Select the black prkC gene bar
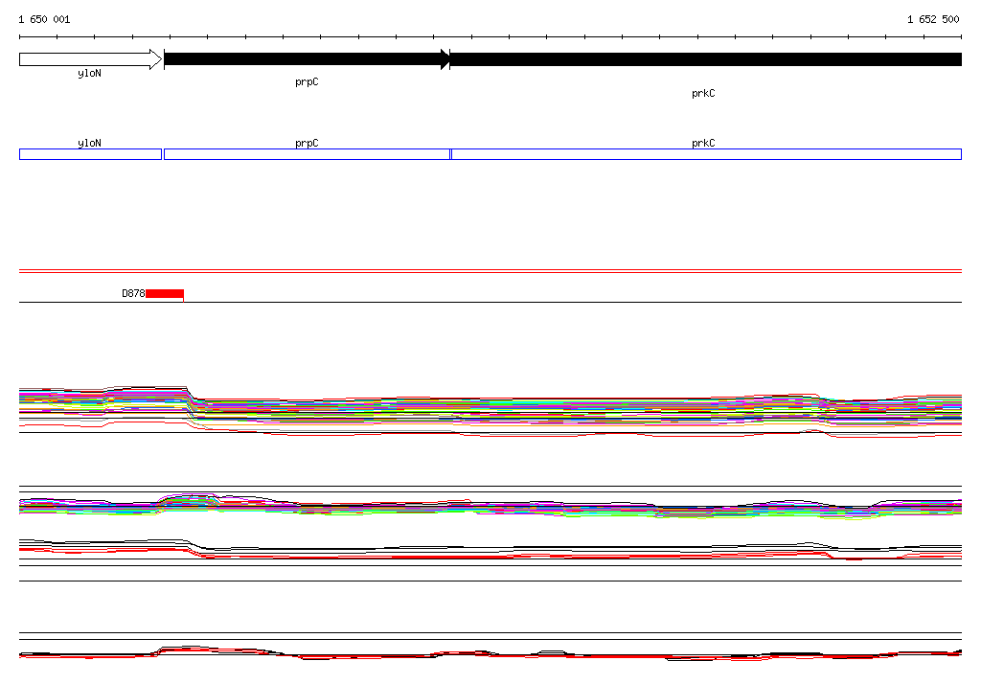Image resolution: width=981 pixels, height=684 pixels. (705, 59)
